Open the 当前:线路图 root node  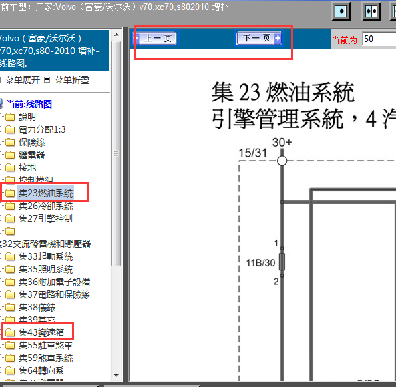tap(29, 104)
